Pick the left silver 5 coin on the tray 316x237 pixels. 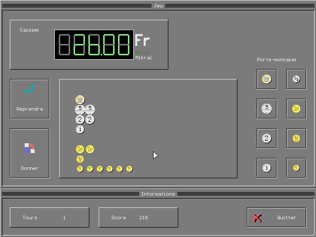[x=80, y=109]
